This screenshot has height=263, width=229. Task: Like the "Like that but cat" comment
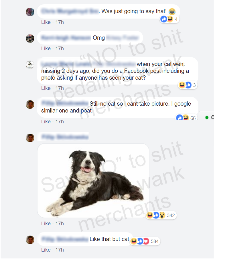tap(46, 250)
